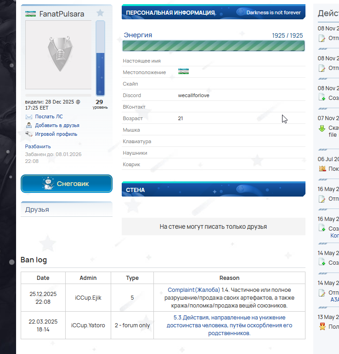Viewport: 339px width, 354px height.
Task: Click the green Энергия progress bar
Action: (x=213, y=46)
